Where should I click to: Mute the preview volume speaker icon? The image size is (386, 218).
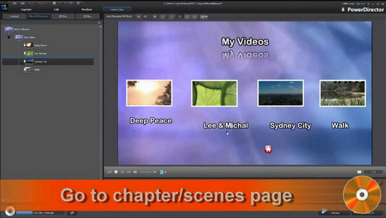pyautogui.click(x=135, y=172)
